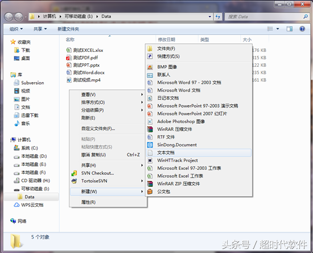
Task: Open the 组织 dropdown in toolbar
Action: point(16,29)
